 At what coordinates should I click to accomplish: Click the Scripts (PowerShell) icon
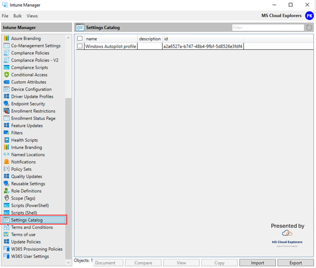6,205
